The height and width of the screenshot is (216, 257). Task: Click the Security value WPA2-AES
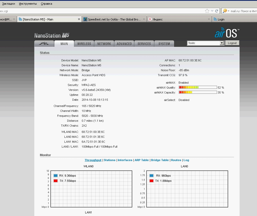89,85
